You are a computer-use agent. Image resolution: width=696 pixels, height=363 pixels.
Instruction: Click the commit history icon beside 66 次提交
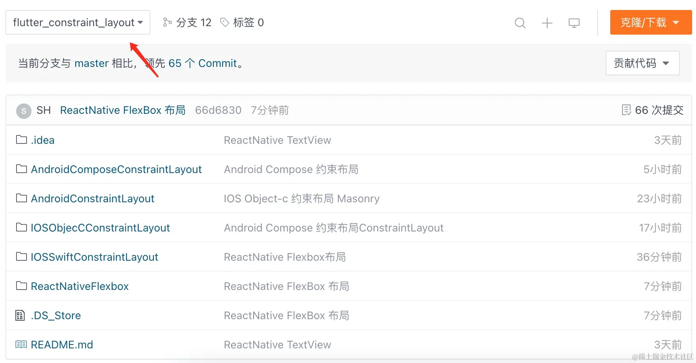click(626, 110)
